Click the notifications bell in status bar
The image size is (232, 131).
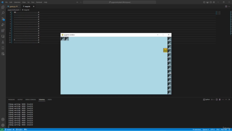pyautogui.click(x=229, y=130)
